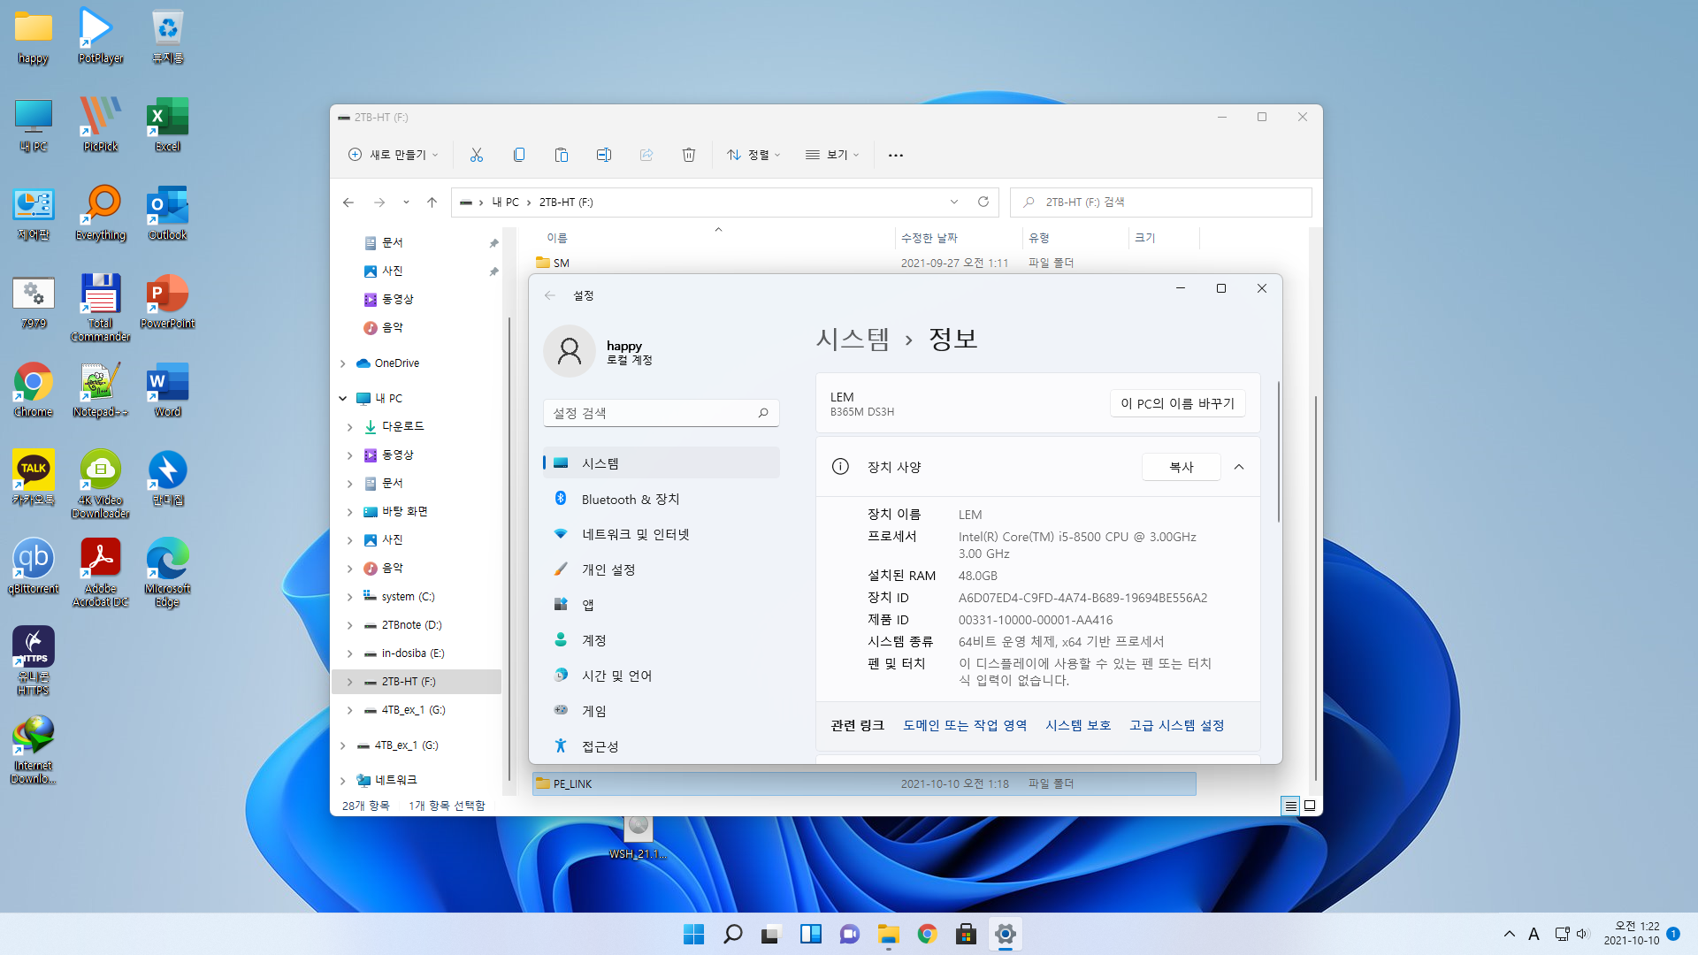
Task: Select the SM folder row
Action: point(864,263)
